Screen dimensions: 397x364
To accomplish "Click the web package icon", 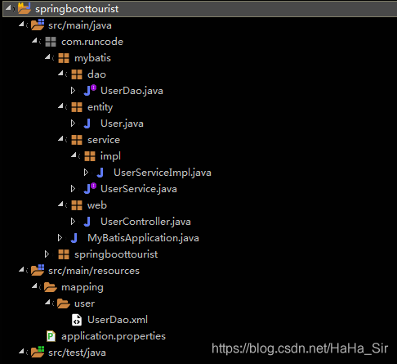I will click(x=77, y=205).
